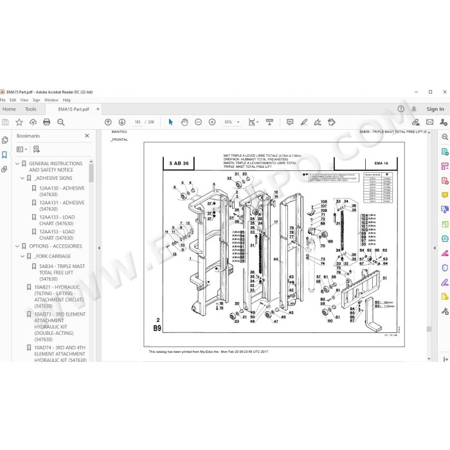This screenshot has height=450, width=450.
Task: Open the Window menu
Action: pos(51,100)
